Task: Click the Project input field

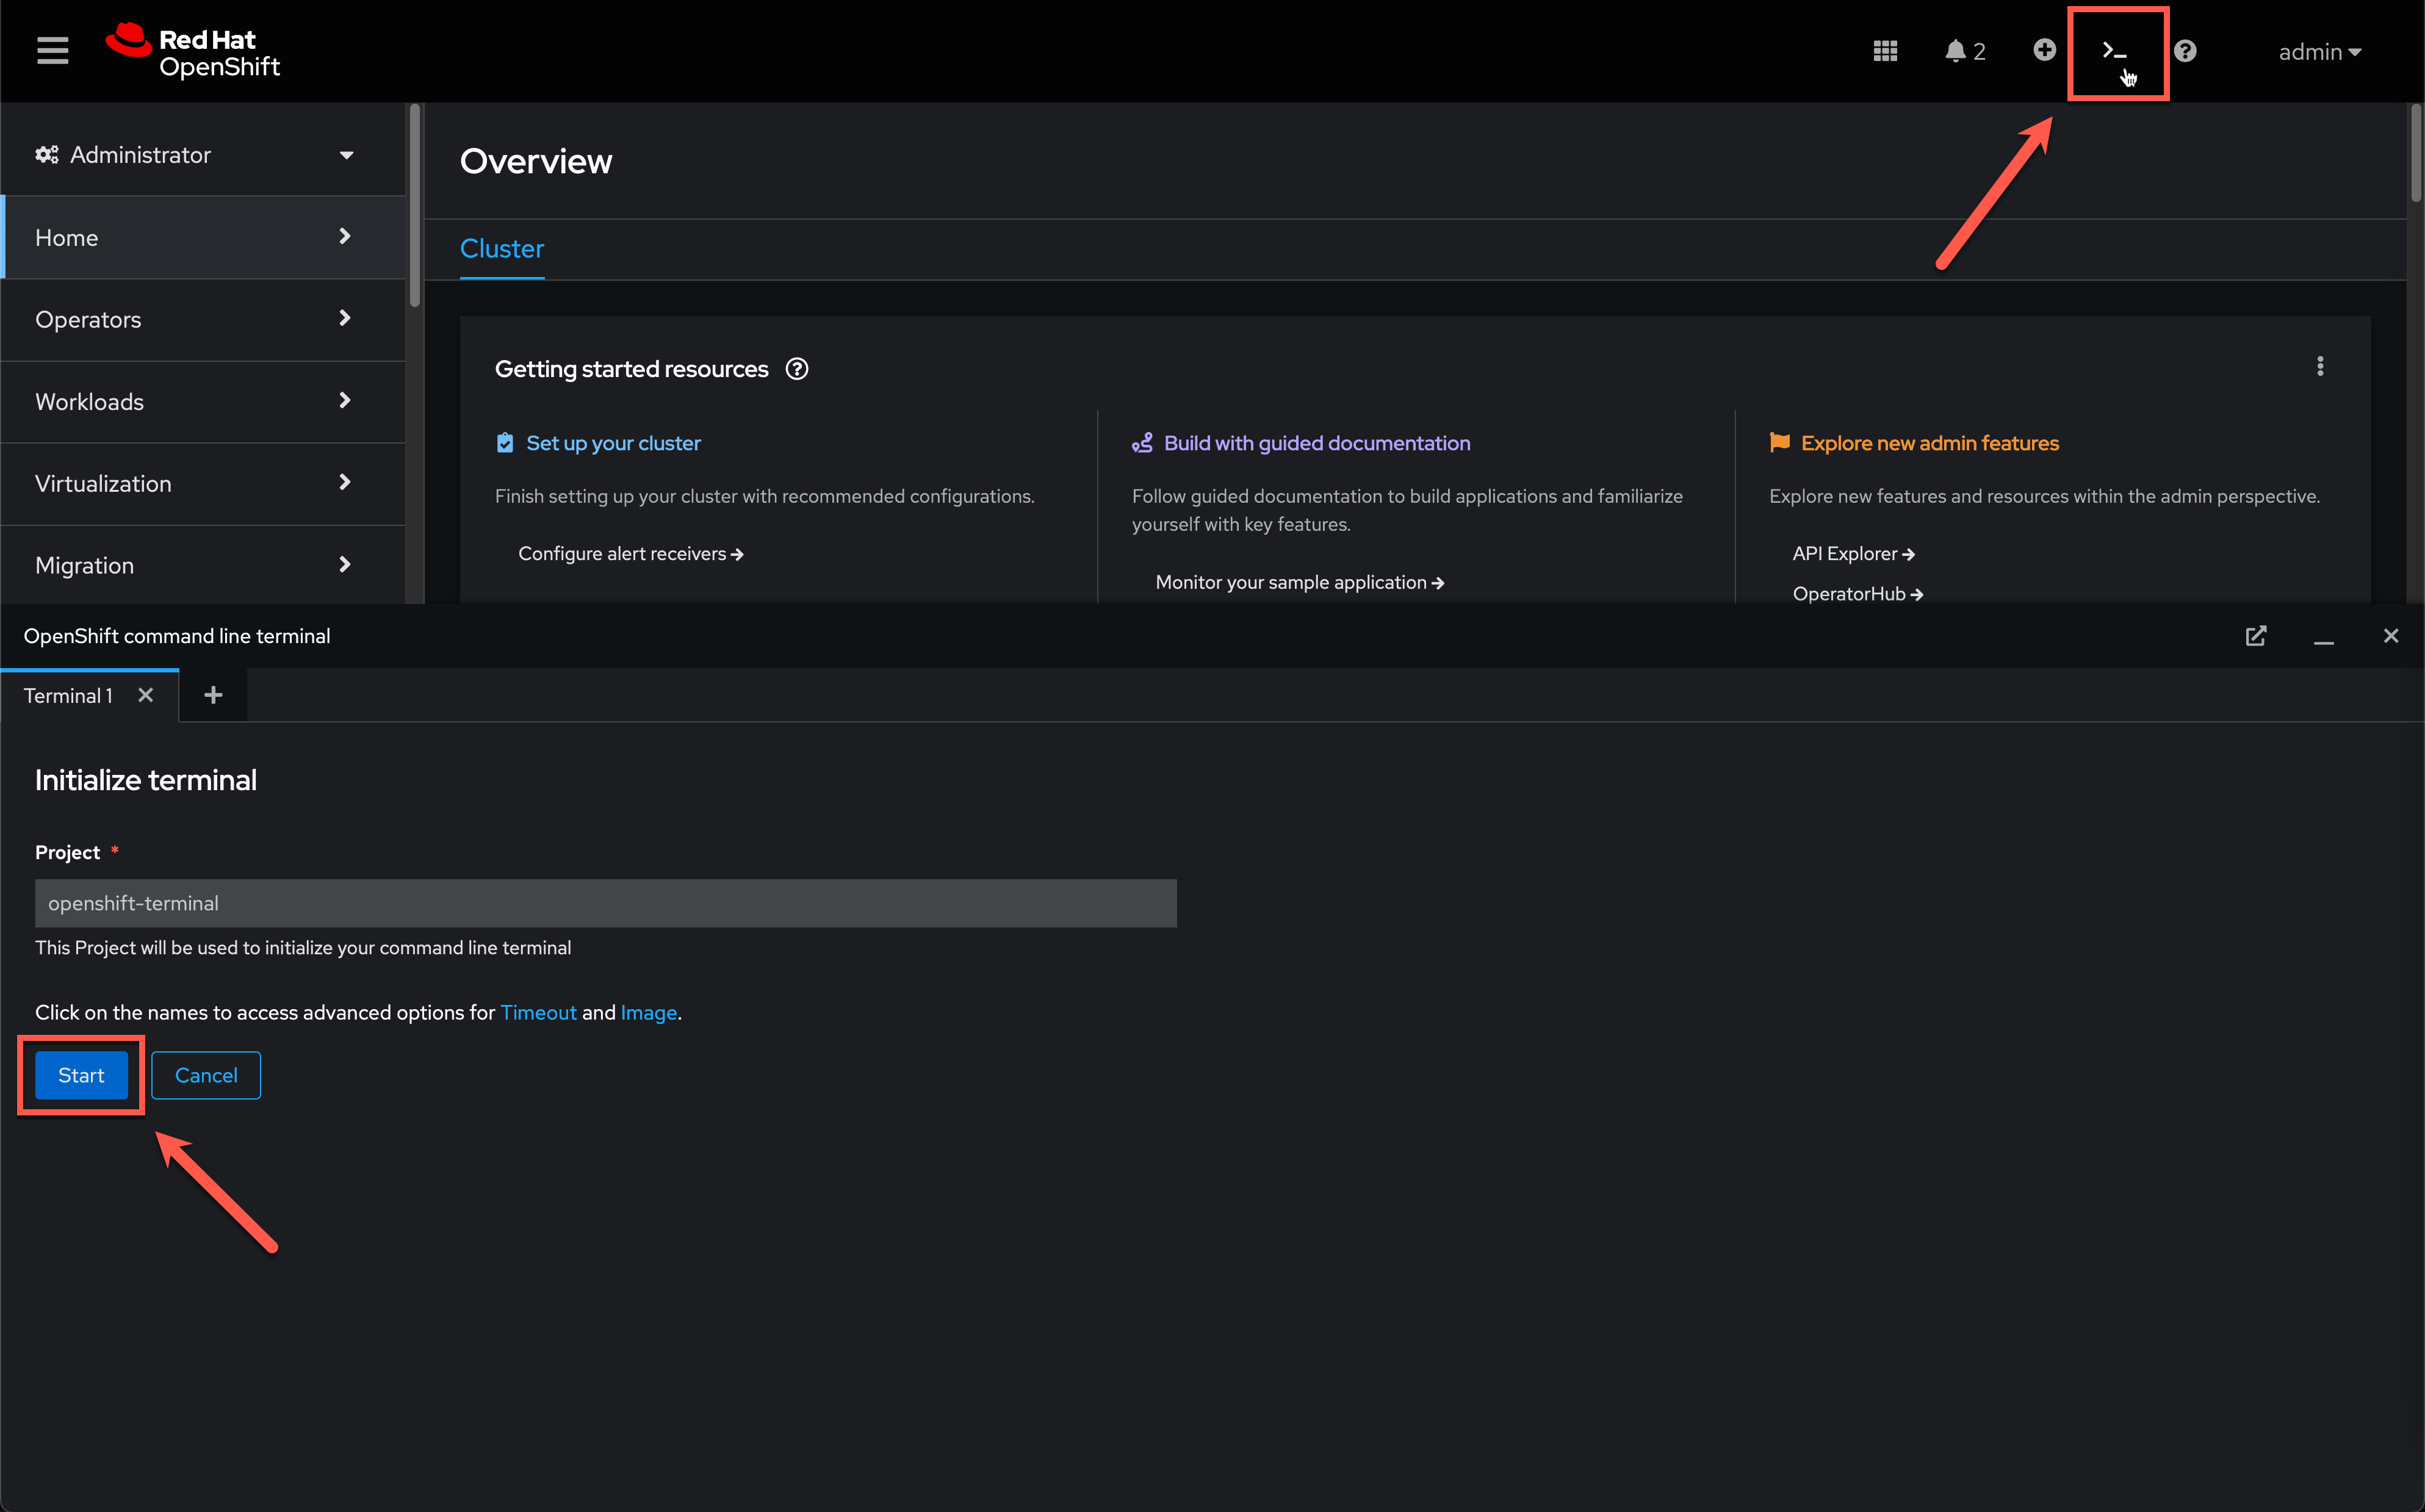Action: (x=606, y=903)
